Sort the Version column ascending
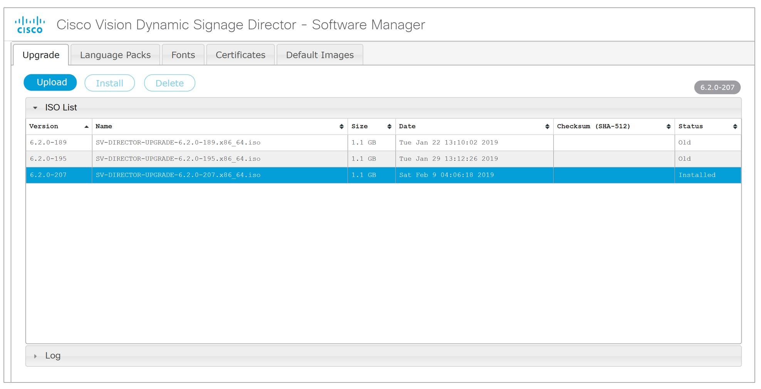The height and width of the screenshot is (389, 761). [x=87, y=126]
